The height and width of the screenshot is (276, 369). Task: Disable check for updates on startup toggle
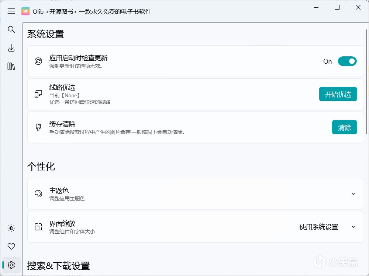pos(347,61)
